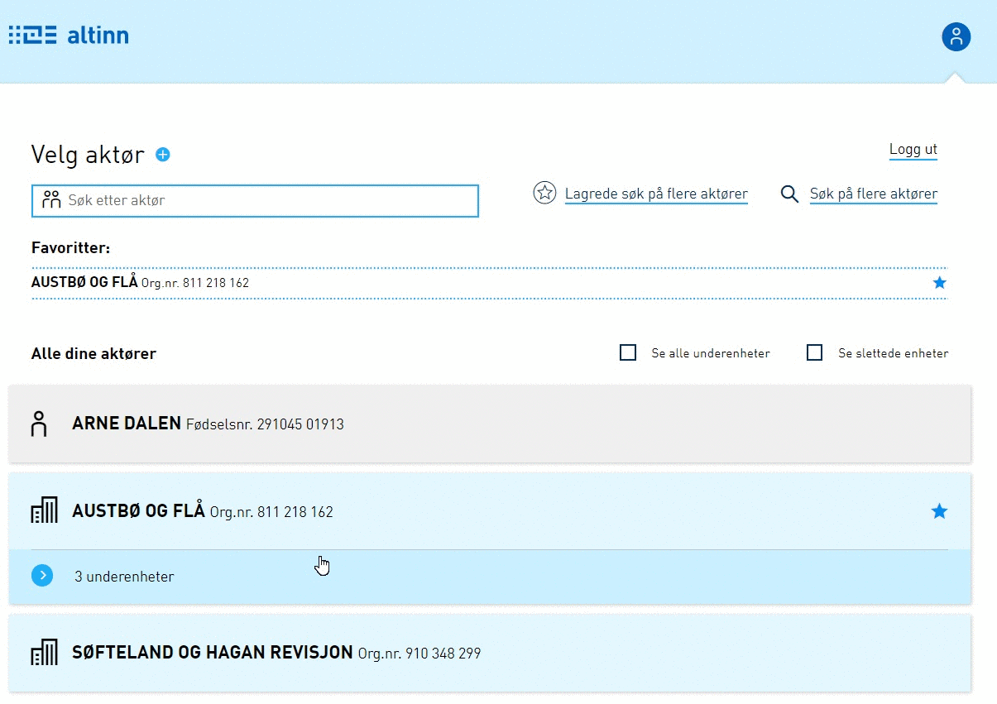Click the blue plus icon beside Velg aktør
This screenshot has height=704, width=997.
pos(163,155)
